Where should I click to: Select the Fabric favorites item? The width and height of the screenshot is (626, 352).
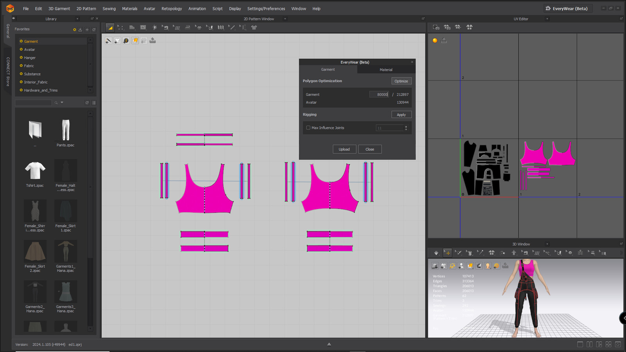[29, 66]
